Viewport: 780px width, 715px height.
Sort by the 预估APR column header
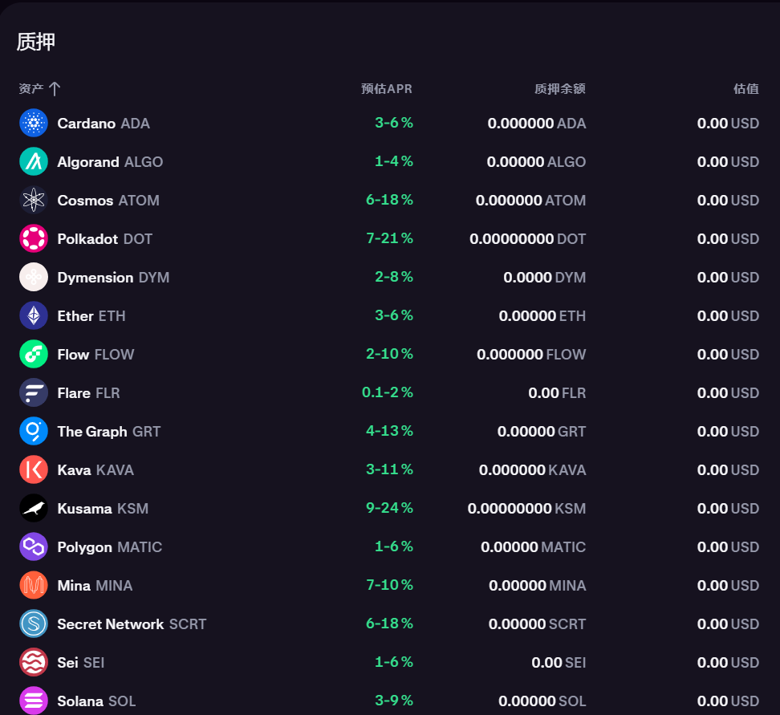pyautogui.click(x=386, y=89)
